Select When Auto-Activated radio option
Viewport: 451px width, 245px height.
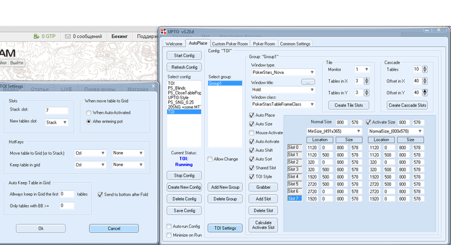point(89,113)
